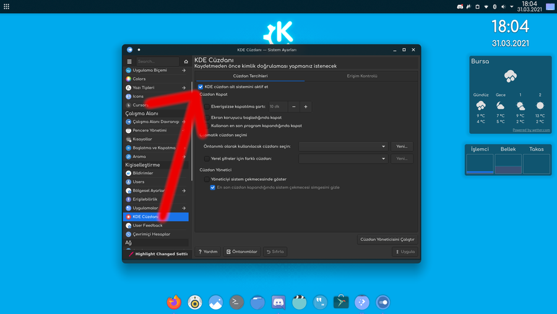Open the default wallet selection dropdown
The height and width of the screenshot is (314, 557).
(x=343, y=147)
